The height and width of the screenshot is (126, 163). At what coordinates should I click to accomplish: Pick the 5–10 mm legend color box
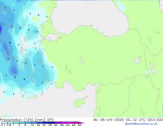28,123
